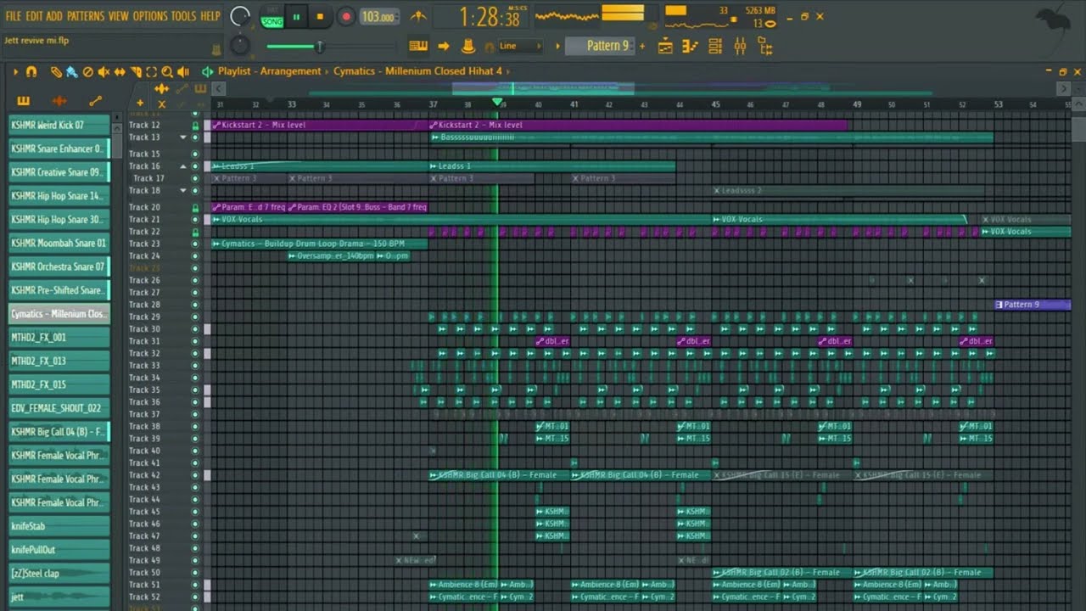This screenshot has width=1086, height=611.
Task: Select the knifeStab clip in picker
Action: [59, 526]
